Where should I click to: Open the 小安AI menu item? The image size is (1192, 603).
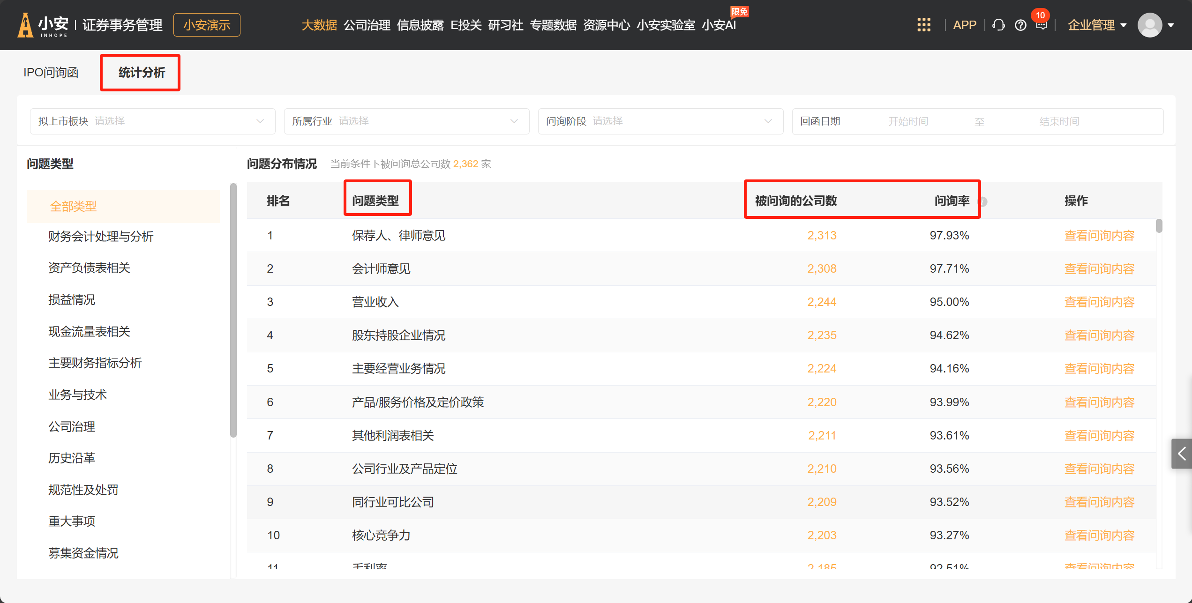pyautogui.click(x=719, y=25)
